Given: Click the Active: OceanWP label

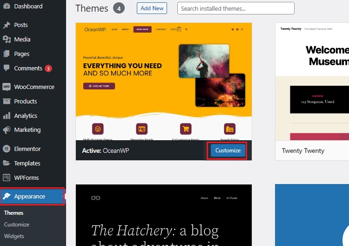Looking at the screenshot, I should tap(106, 150).
